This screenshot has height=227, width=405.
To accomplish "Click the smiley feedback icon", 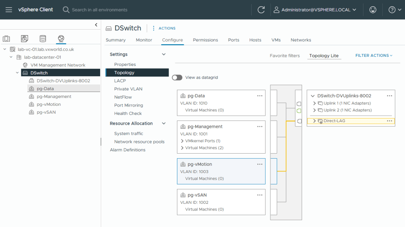I will [373, 10].
